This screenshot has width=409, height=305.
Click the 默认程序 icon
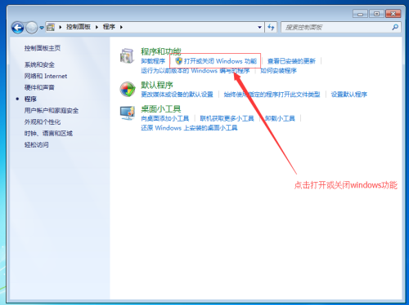tap(128, 90)
